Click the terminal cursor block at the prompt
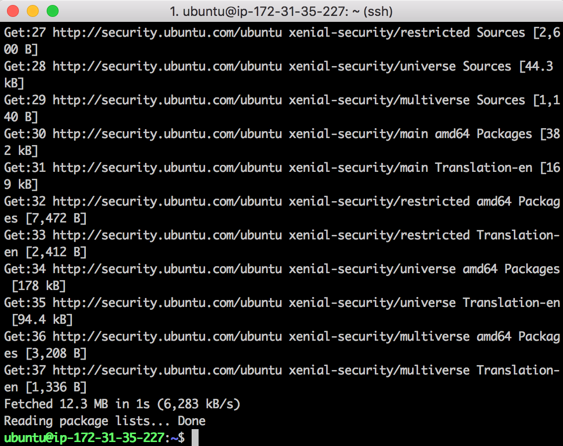Screen dimensions: 563x446 click(195, 438)
